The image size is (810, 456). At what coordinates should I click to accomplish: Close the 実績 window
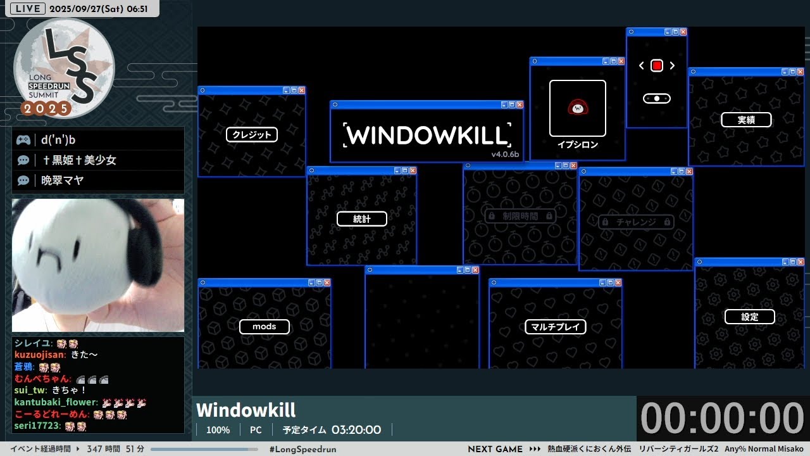point(801,72)
